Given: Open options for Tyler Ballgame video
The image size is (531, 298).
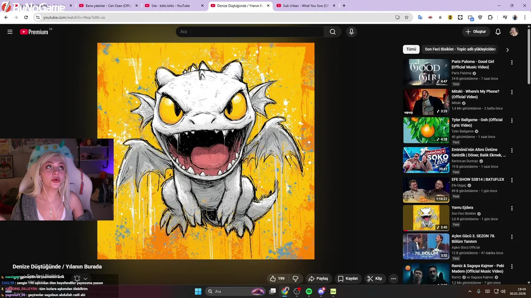Looking at the screenshot, I should [512, 121].
